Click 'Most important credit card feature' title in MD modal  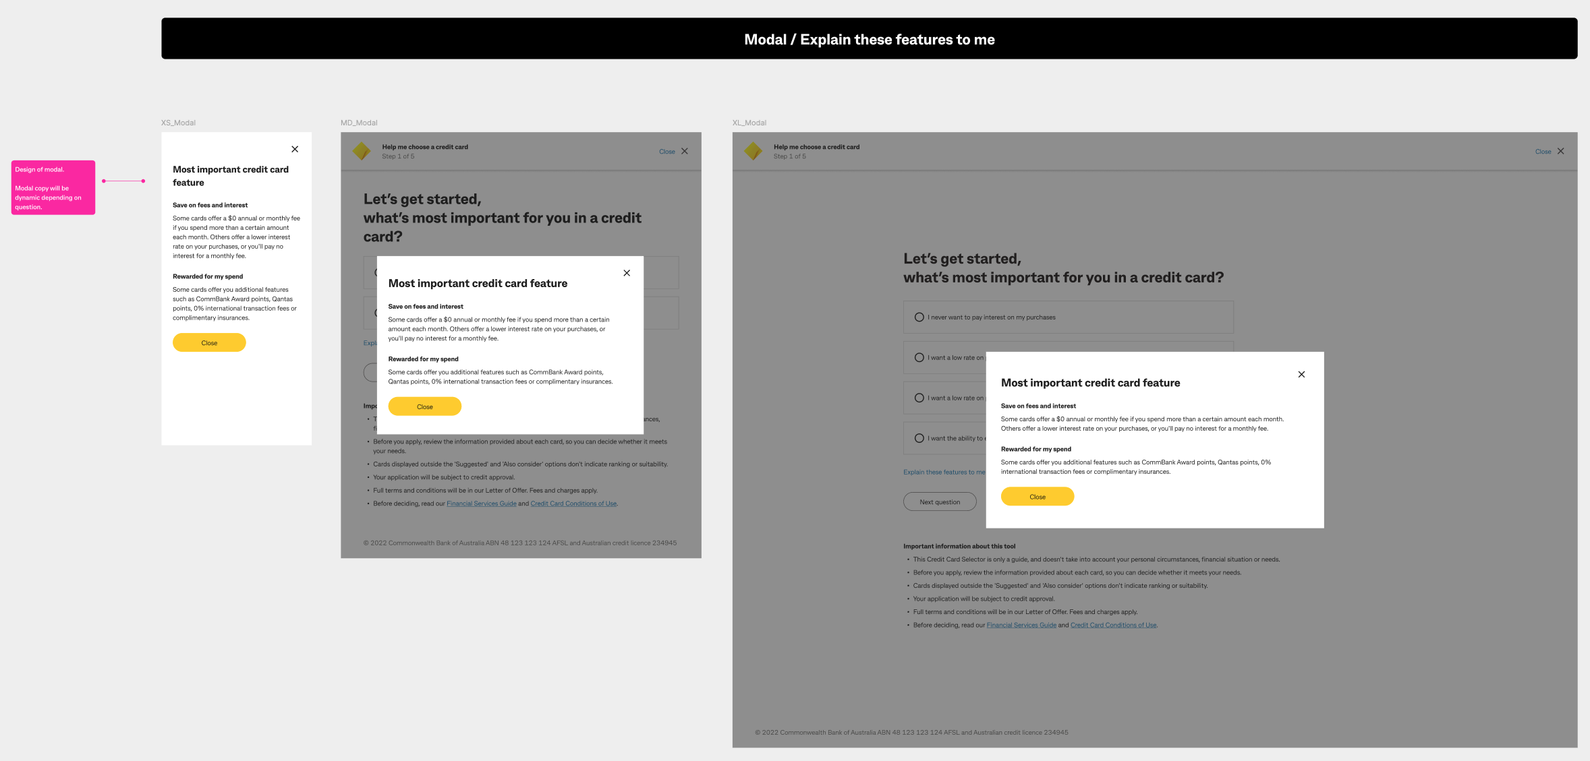pyautogui.click(x=478, y=284)
